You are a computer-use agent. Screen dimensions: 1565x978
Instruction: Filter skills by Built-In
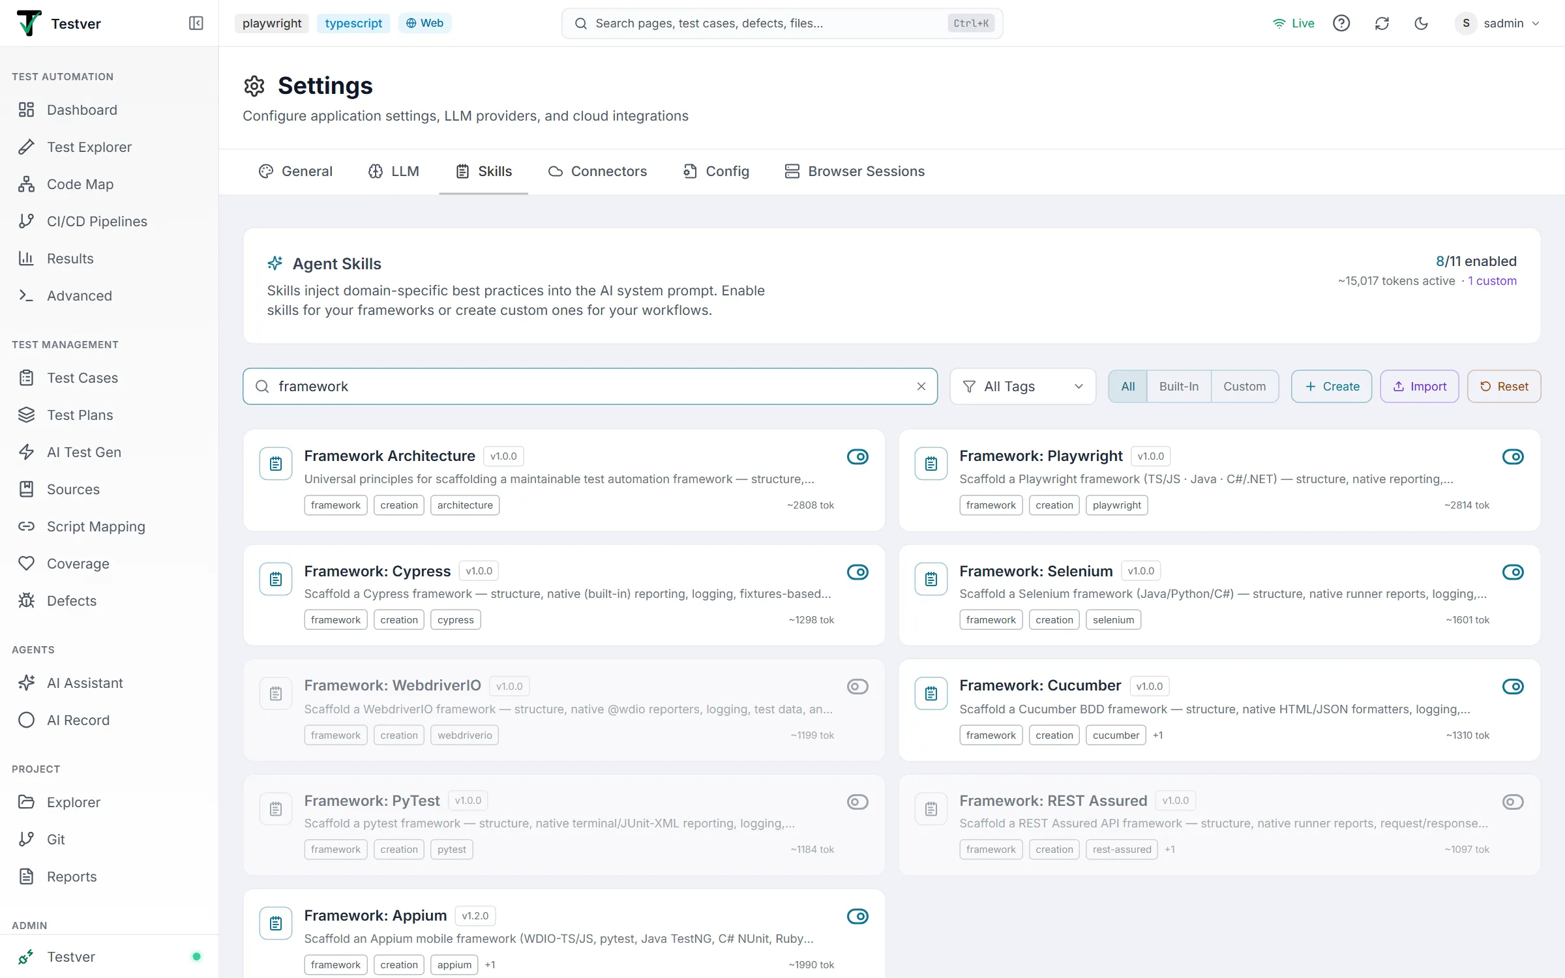1178,387
